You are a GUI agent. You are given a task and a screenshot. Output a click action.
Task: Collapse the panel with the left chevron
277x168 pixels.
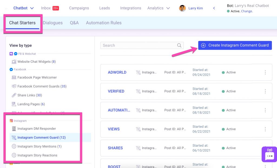(x=214, y=8)
